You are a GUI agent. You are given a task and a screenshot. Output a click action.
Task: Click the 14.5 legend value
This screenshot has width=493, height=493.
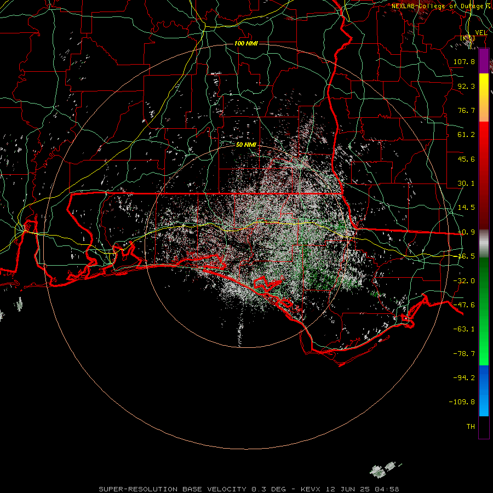coord(466,208)
